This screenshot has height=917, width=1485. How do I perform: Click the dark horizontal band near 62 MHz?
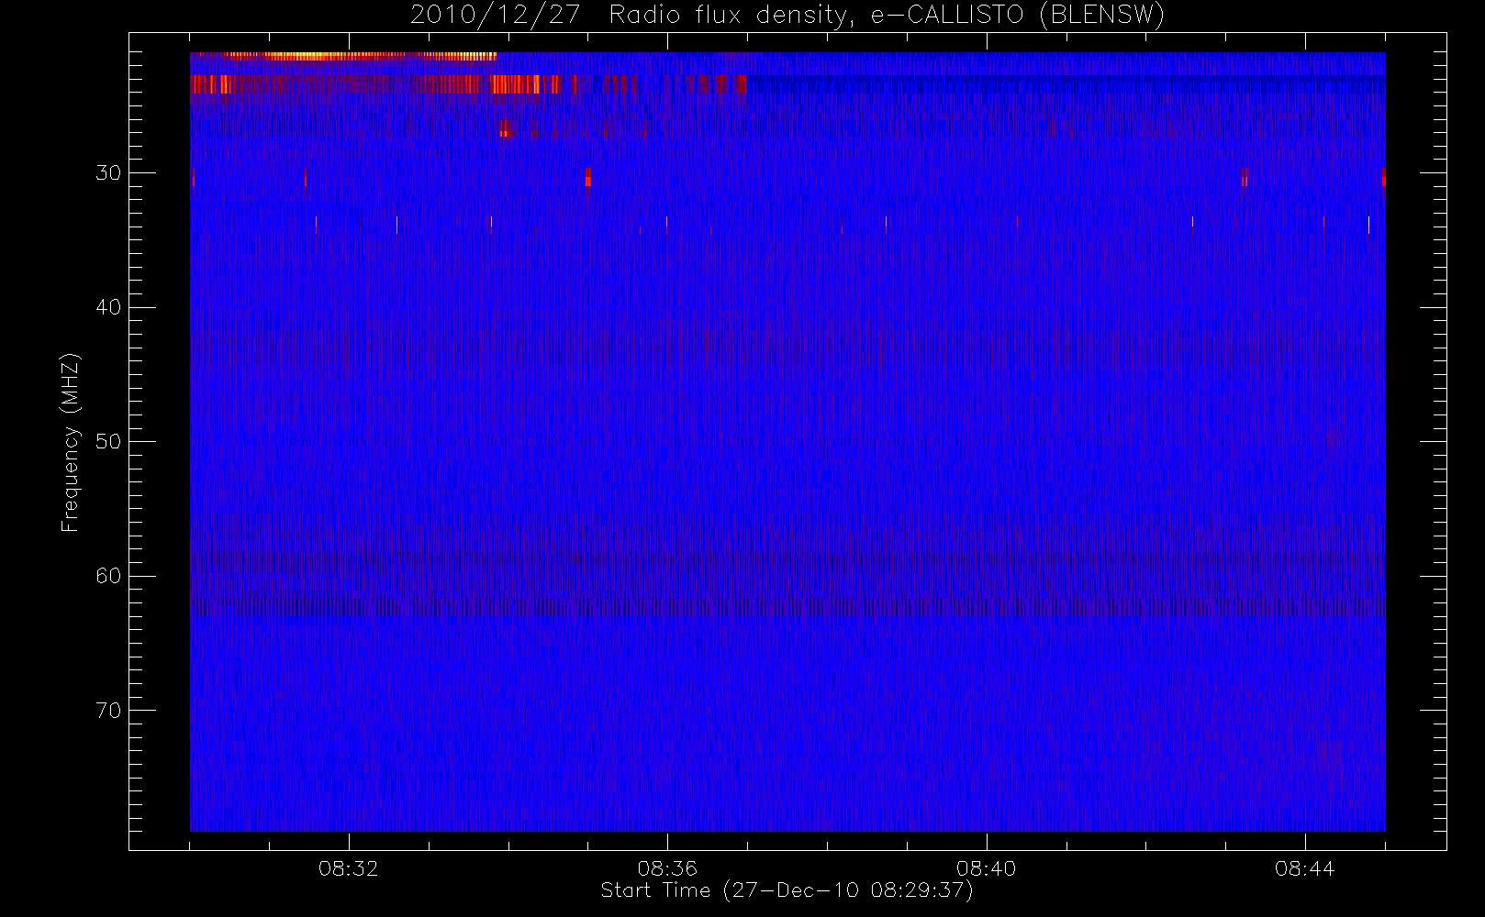[787, 607]
